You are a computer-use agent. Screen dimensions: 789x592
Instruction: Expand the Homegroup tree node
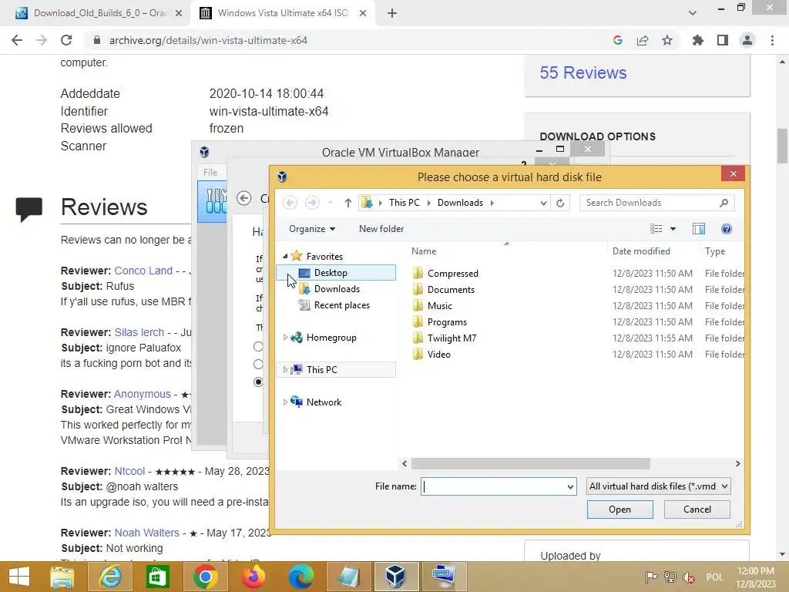pos(285,338)
